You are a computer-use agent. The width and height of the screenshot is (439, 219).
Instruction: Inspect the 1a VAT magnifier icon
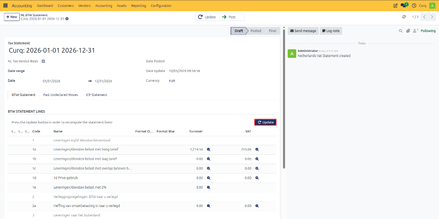click(257, 150)
